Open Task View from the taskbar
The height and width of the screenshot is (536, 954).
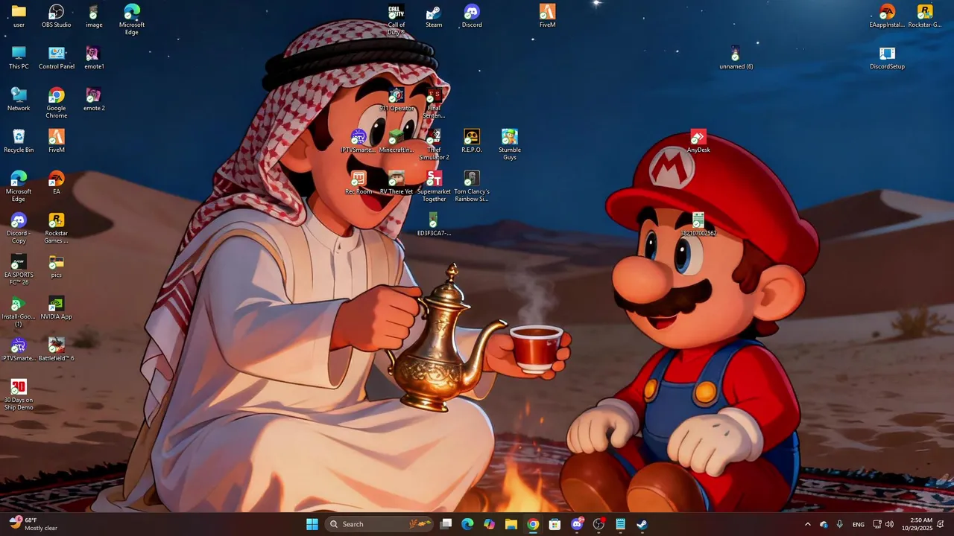click(446, 524)
